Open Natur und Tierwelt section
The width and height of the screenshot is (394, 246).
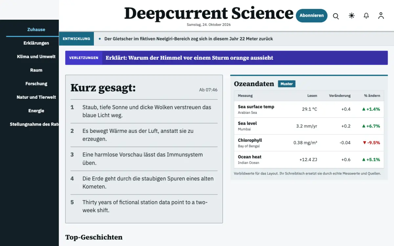[36, 97]
